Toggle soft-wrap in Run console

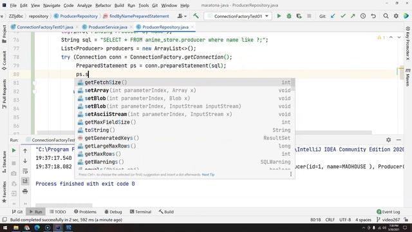tap(25, 171)
